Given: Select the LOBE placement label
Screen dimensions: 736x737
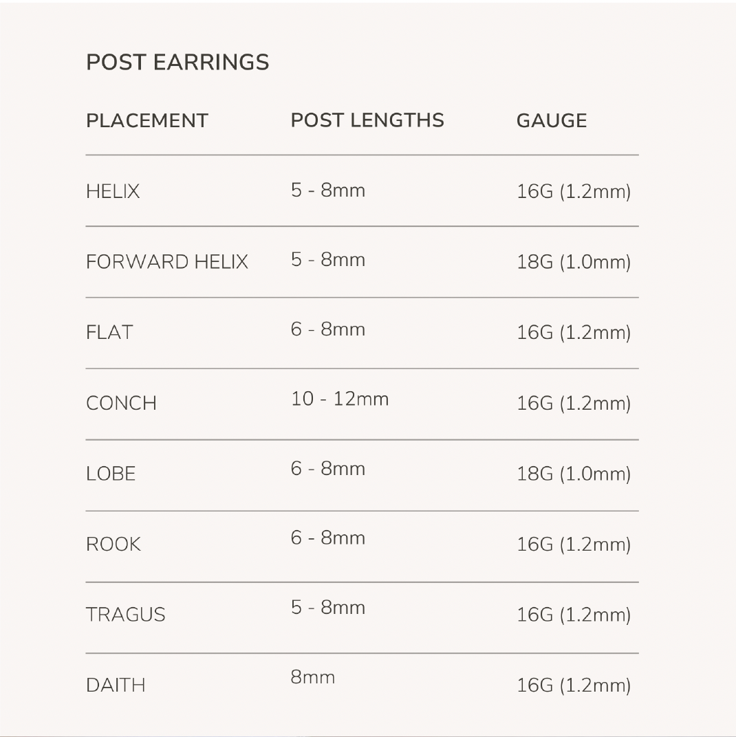Looking at the screenshot, I should click(x=111, y=474).
